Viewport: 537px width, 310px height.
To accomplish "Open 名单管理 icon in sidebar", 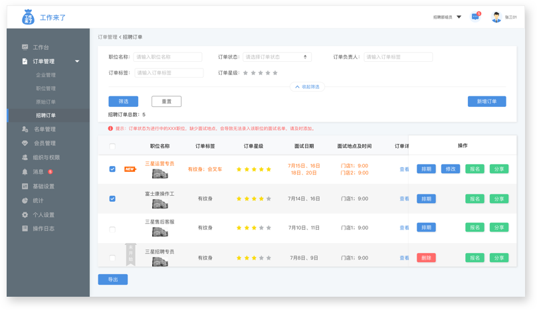I will 25,129.
